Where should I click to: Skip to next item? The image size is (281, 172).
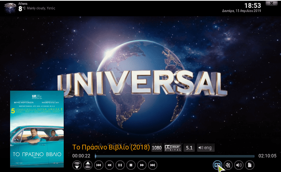[152, 165]
